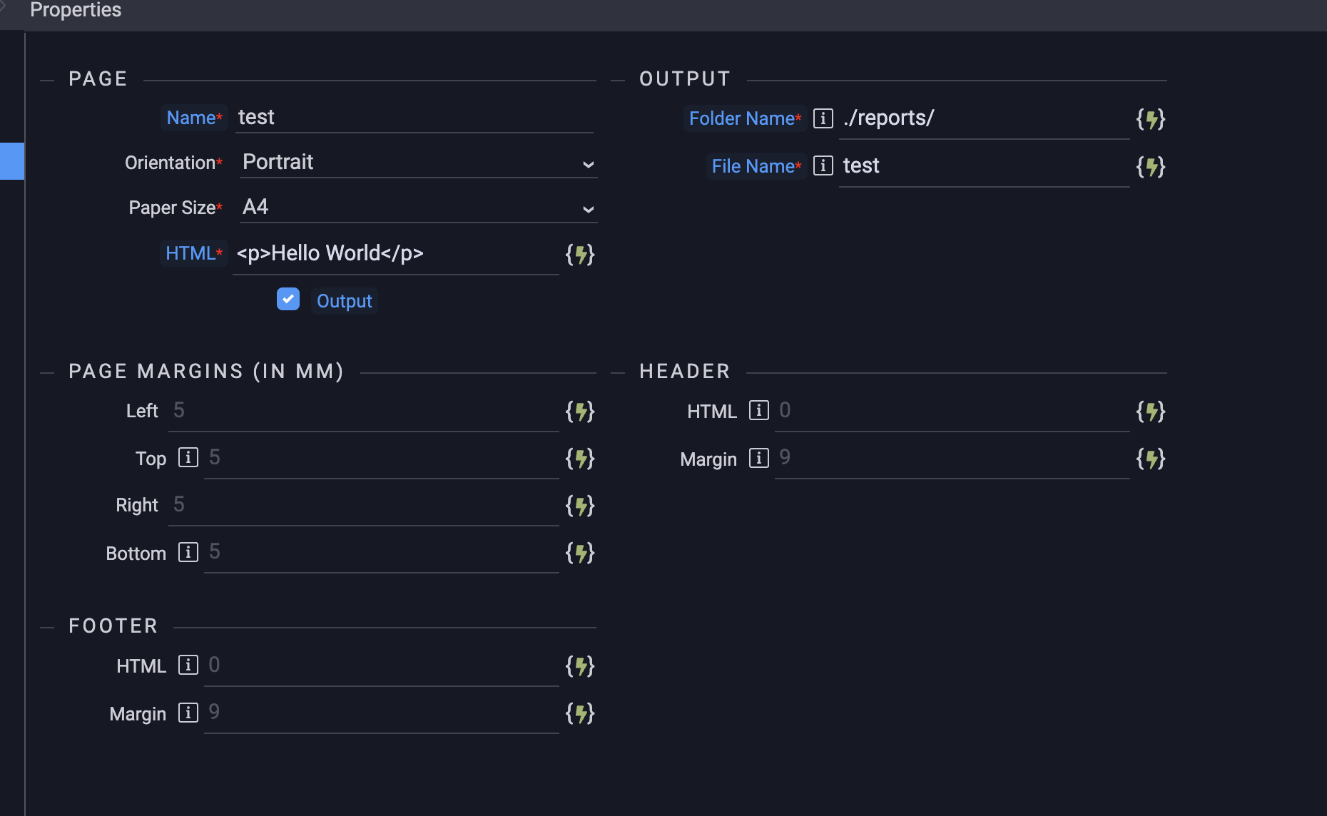Open expression editor for Header HTML

pyautogui.click(x=1150, y=412)
